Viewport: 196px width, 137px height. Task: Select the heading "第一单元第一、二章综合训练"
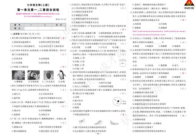pos(38,10)
